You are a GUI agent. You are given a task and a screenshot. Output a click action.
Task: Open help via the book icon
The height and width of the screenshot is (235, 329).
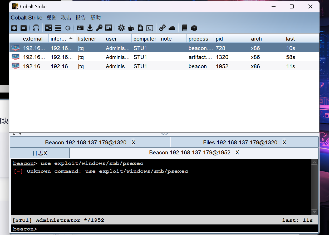(x=184, y=28)
